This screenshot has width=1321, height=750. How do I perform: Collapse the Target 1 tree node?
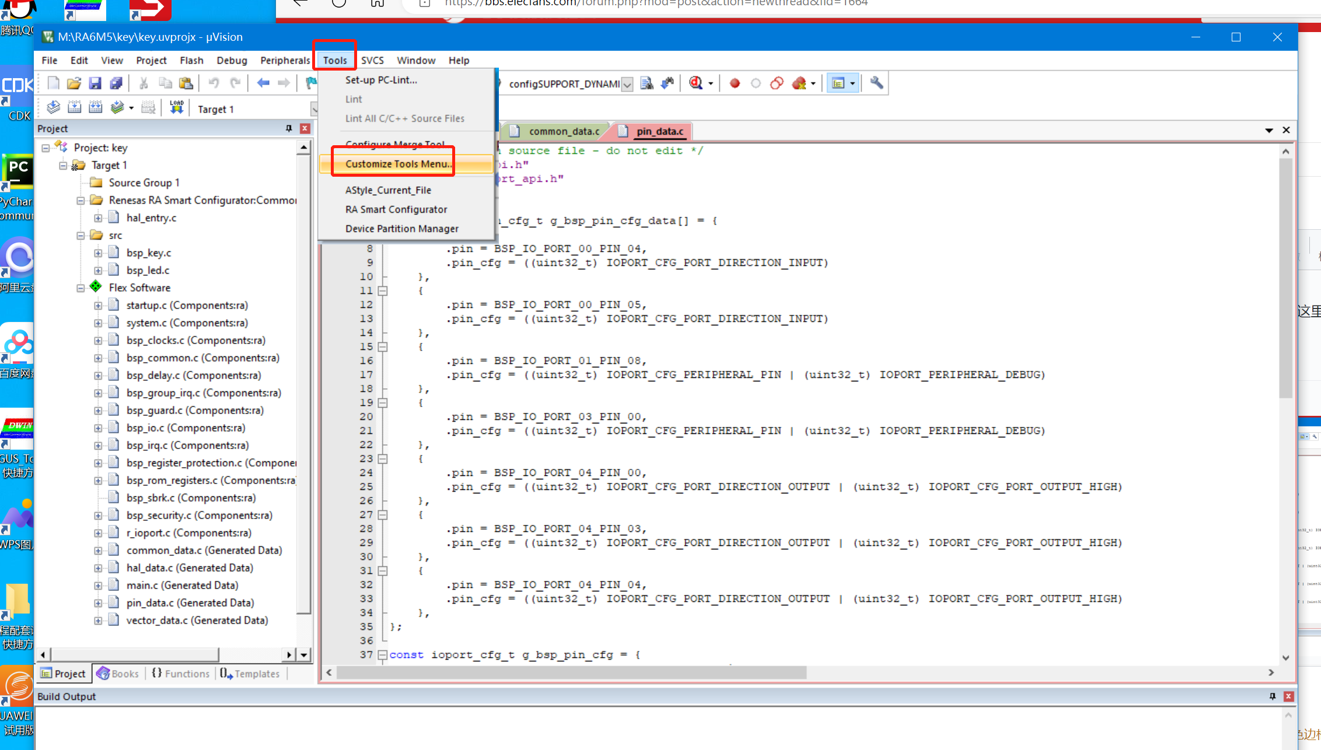point(63,166)
